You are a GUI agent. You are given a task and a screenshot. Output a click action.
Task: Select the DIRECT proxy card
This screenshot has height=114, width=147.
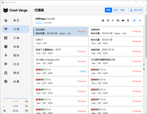click(x=61, y=41)
